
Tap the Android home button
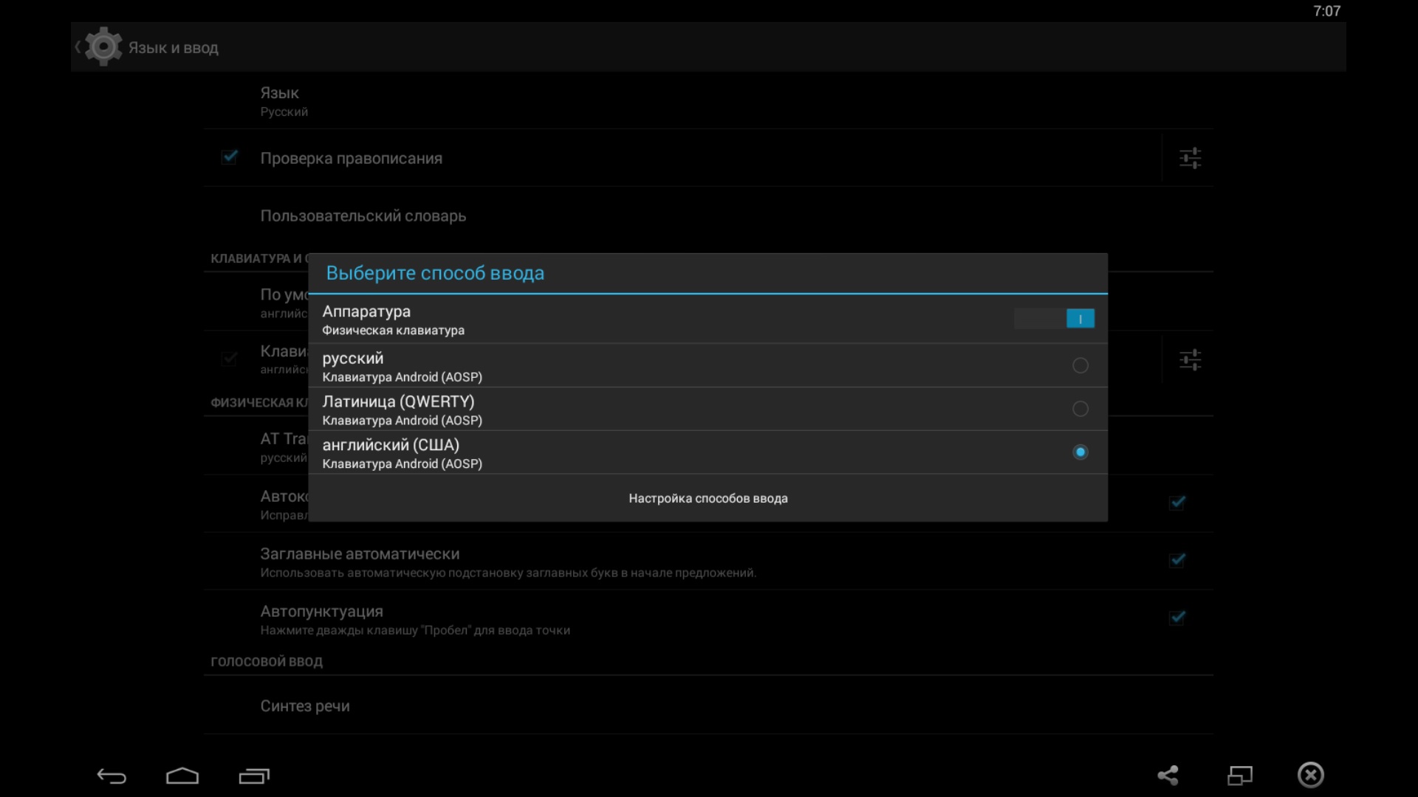[x=182, y=776]
